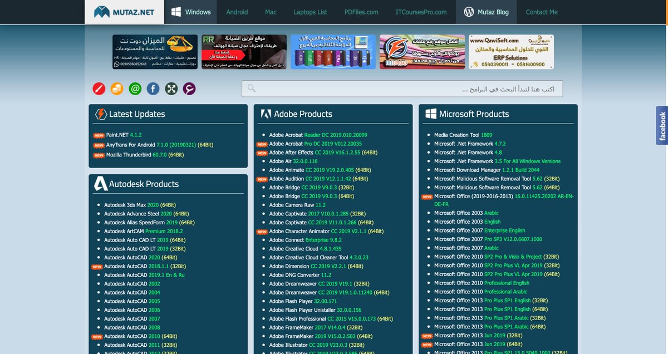The width and height of the screenshot is (668, 354).
Task: Open Microsoft Office 2013 Jun 2019 (32Bit)
Action: tap(479, 336)
